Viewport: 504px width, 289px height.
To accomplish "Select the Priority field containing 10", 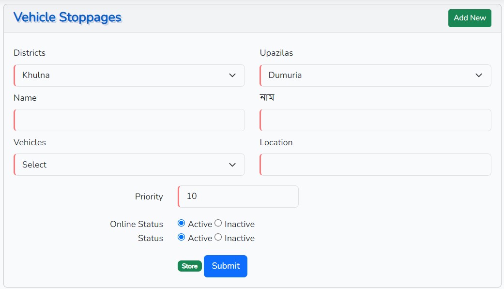I will (x=238, y=197).
